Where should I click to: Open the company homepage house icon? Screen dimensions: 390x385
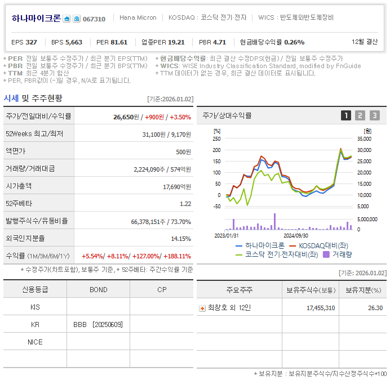[67, 19]
